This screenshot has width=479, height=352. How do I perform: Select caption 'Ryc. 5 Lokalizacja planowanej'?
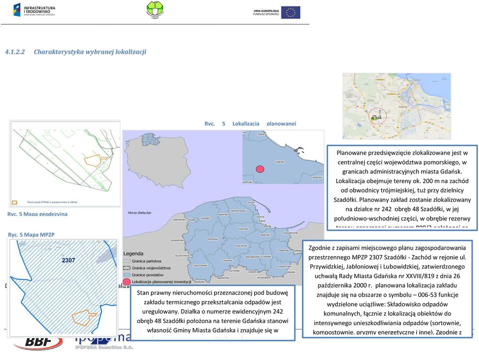(x=250, y=124)
